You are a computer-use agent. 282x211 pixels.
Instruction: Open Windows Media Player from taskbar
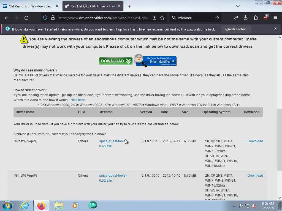[75, 206]
